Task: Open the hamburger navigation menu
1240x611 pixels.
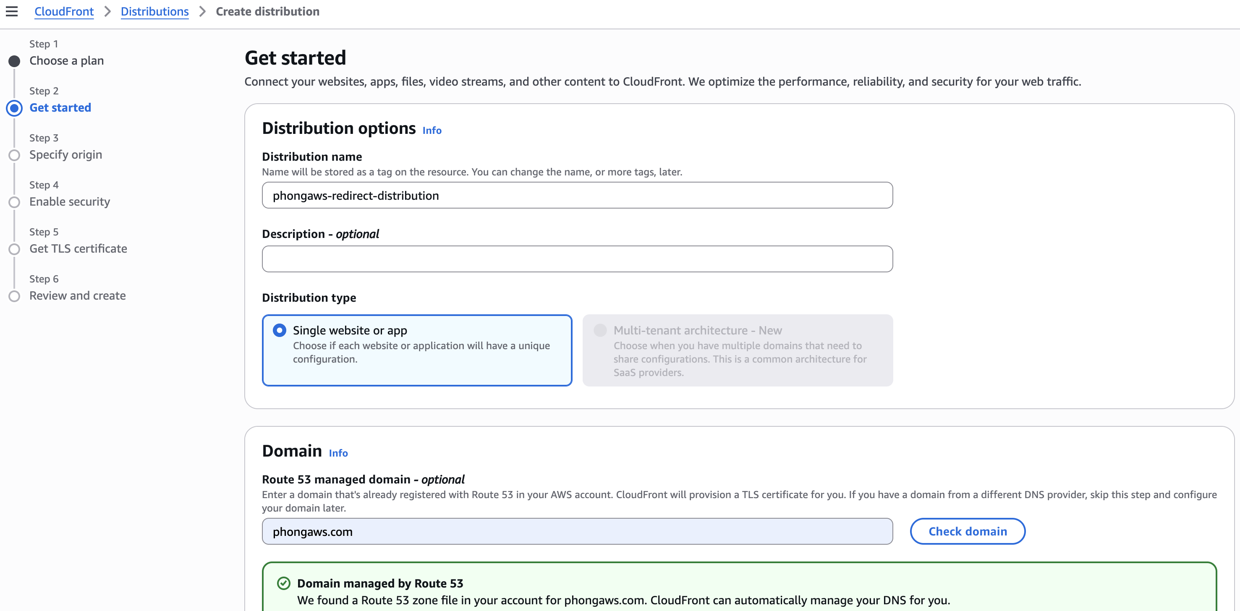Action: pos(12,11)
